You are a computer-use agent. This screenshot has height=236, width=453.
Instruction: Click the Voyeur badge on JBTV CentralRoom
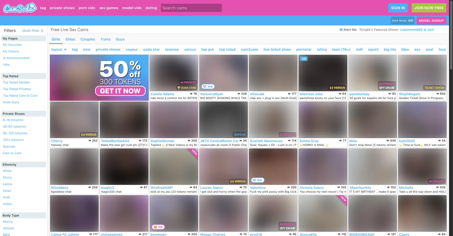click(x=240, y=135)
